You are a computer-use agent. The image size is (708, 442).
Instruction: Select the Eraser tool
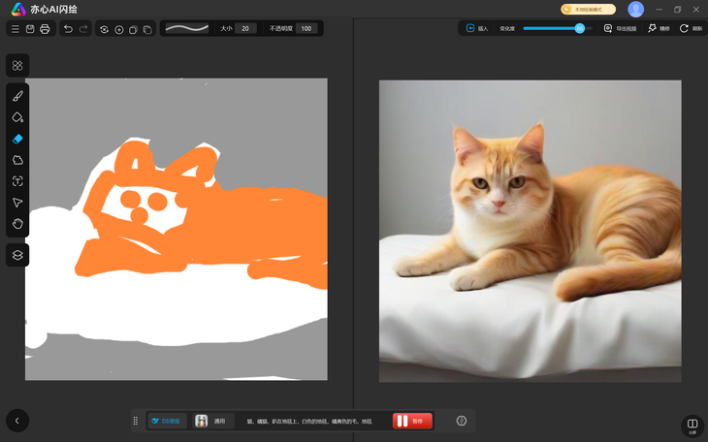pyautogui.click(x=17, y=139)
